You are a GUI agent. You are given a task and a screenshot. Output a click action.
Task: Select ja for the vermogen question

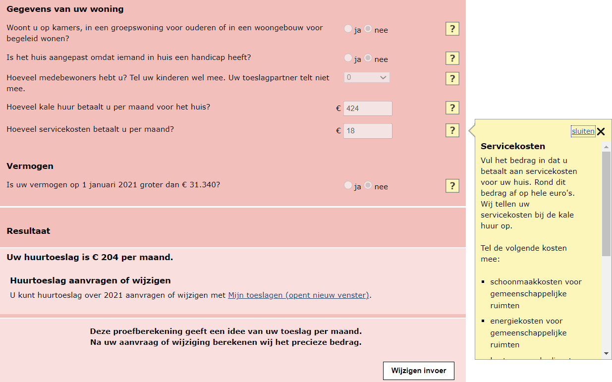click(x=348, y=185)
